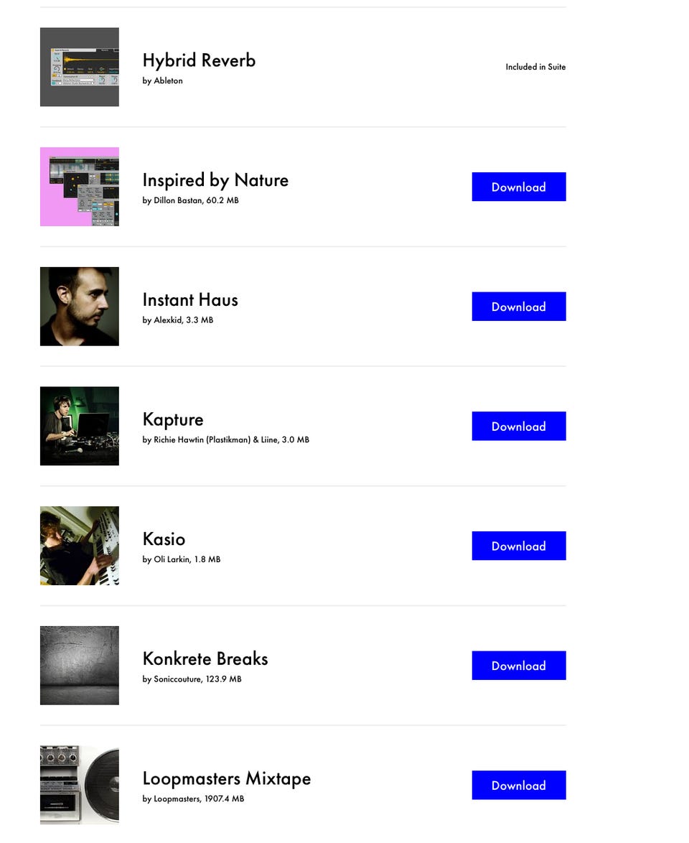Go to the Kapture pack title

[173, 419]
